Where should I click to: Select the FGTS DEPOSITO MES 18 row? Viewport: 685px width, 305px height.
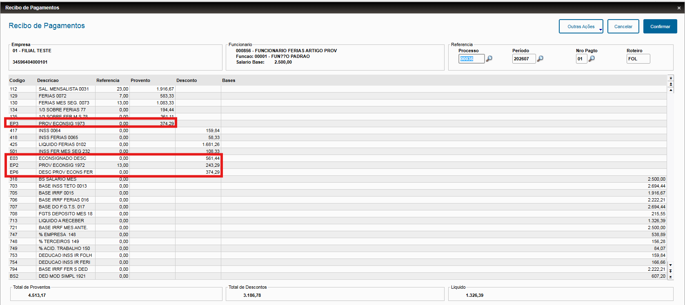click(x=338, y=214)
